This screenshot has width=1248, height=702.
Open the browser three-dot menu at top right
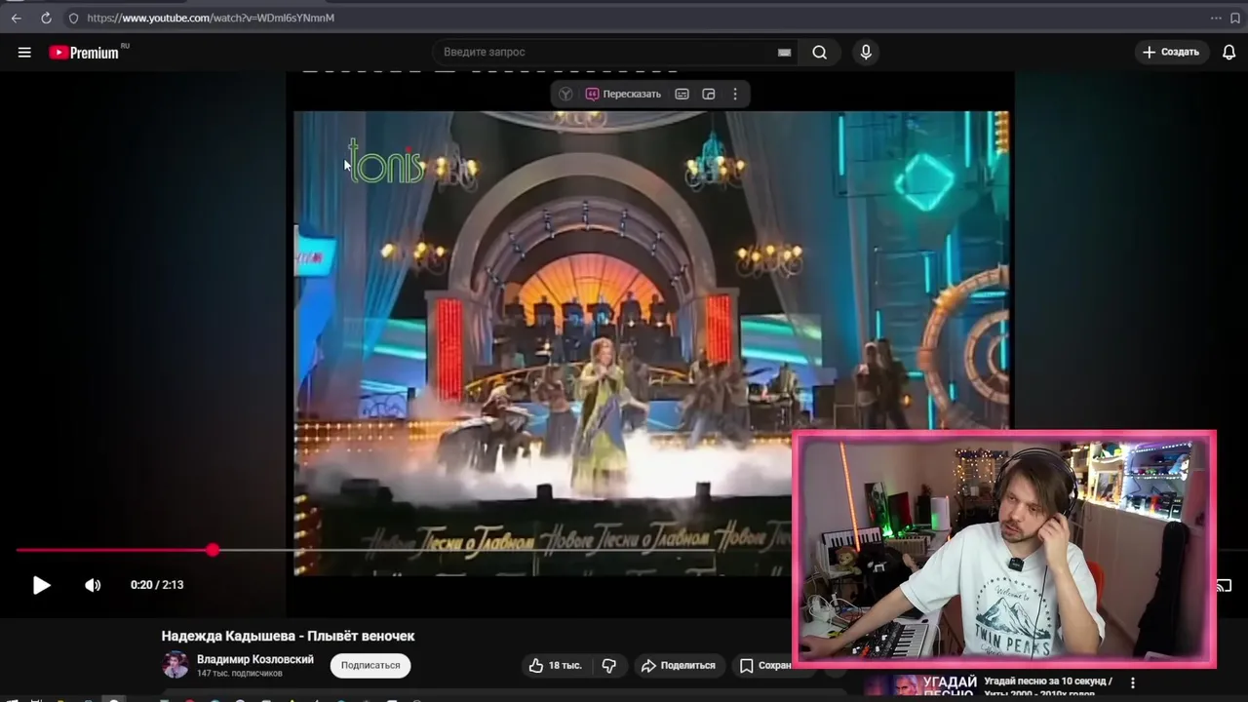[x=1216, y=18]
